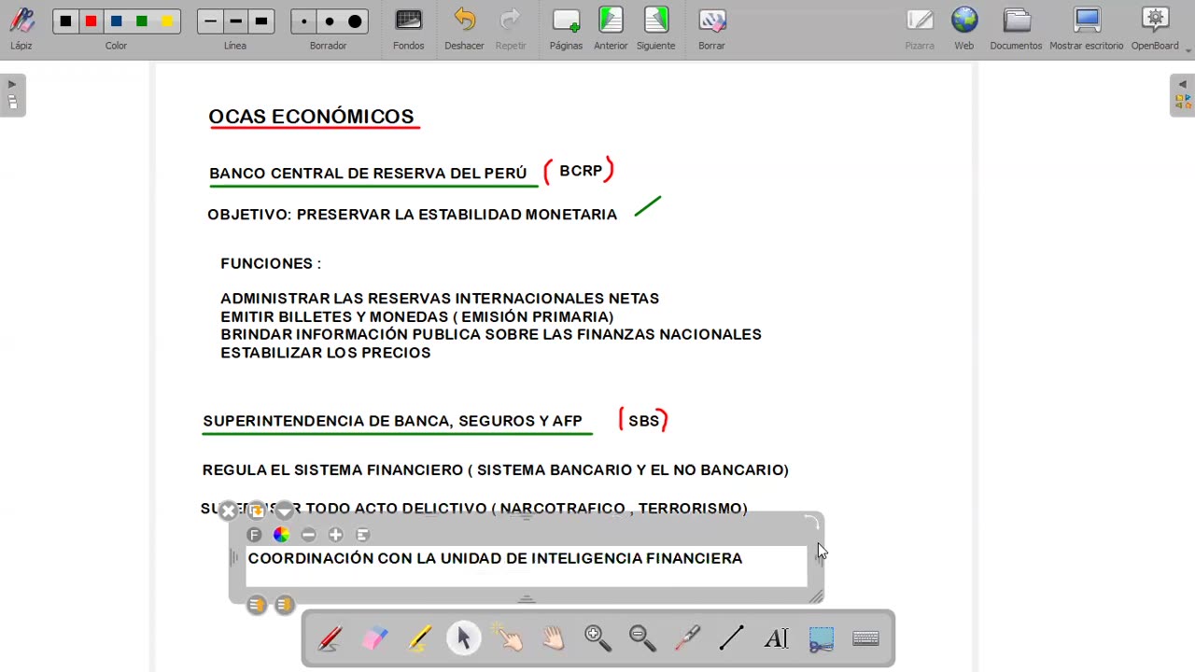This screenshot has height=672, width=1195.
Task: Select the medium line width
Action: tap(236, 21)
